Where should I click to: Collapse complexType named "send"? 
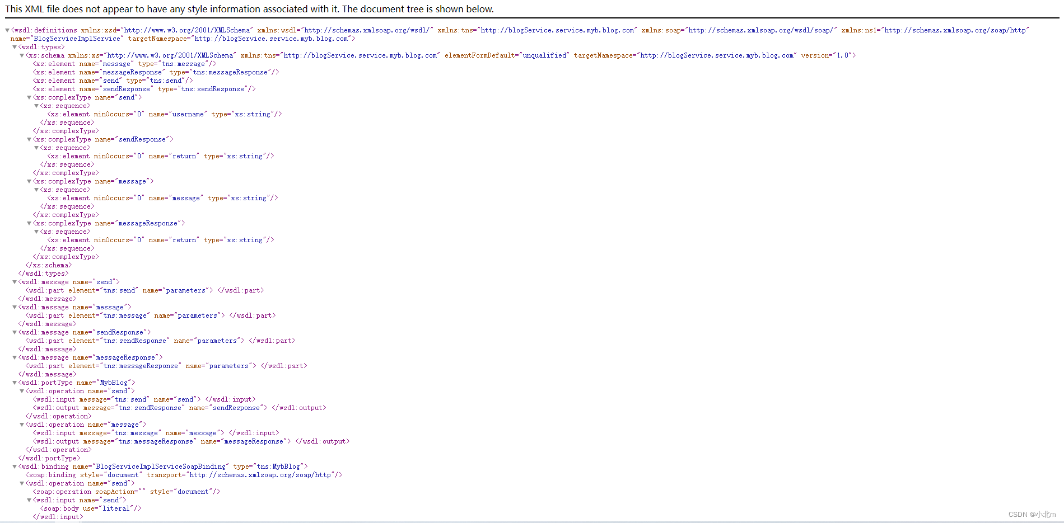point(29,97)
